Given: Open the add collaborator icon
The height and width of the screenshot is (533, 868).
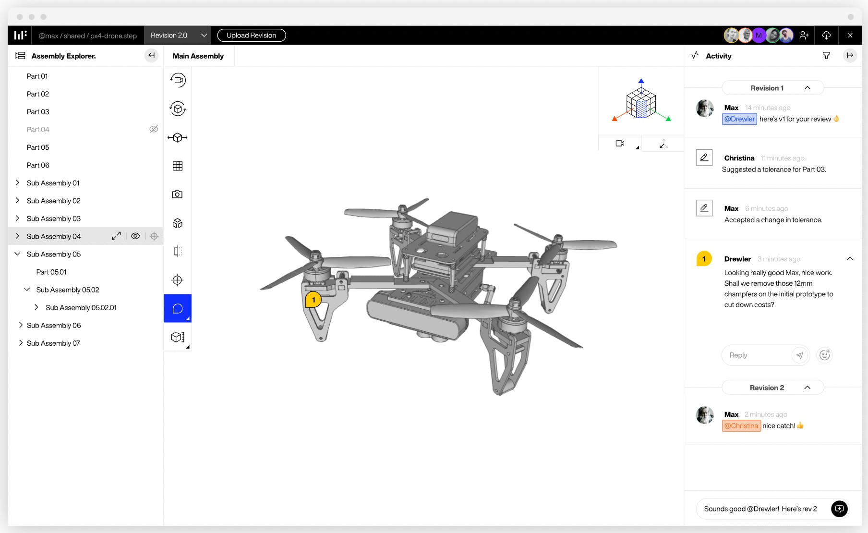Looking at the screenshot, I should (804, 36).
